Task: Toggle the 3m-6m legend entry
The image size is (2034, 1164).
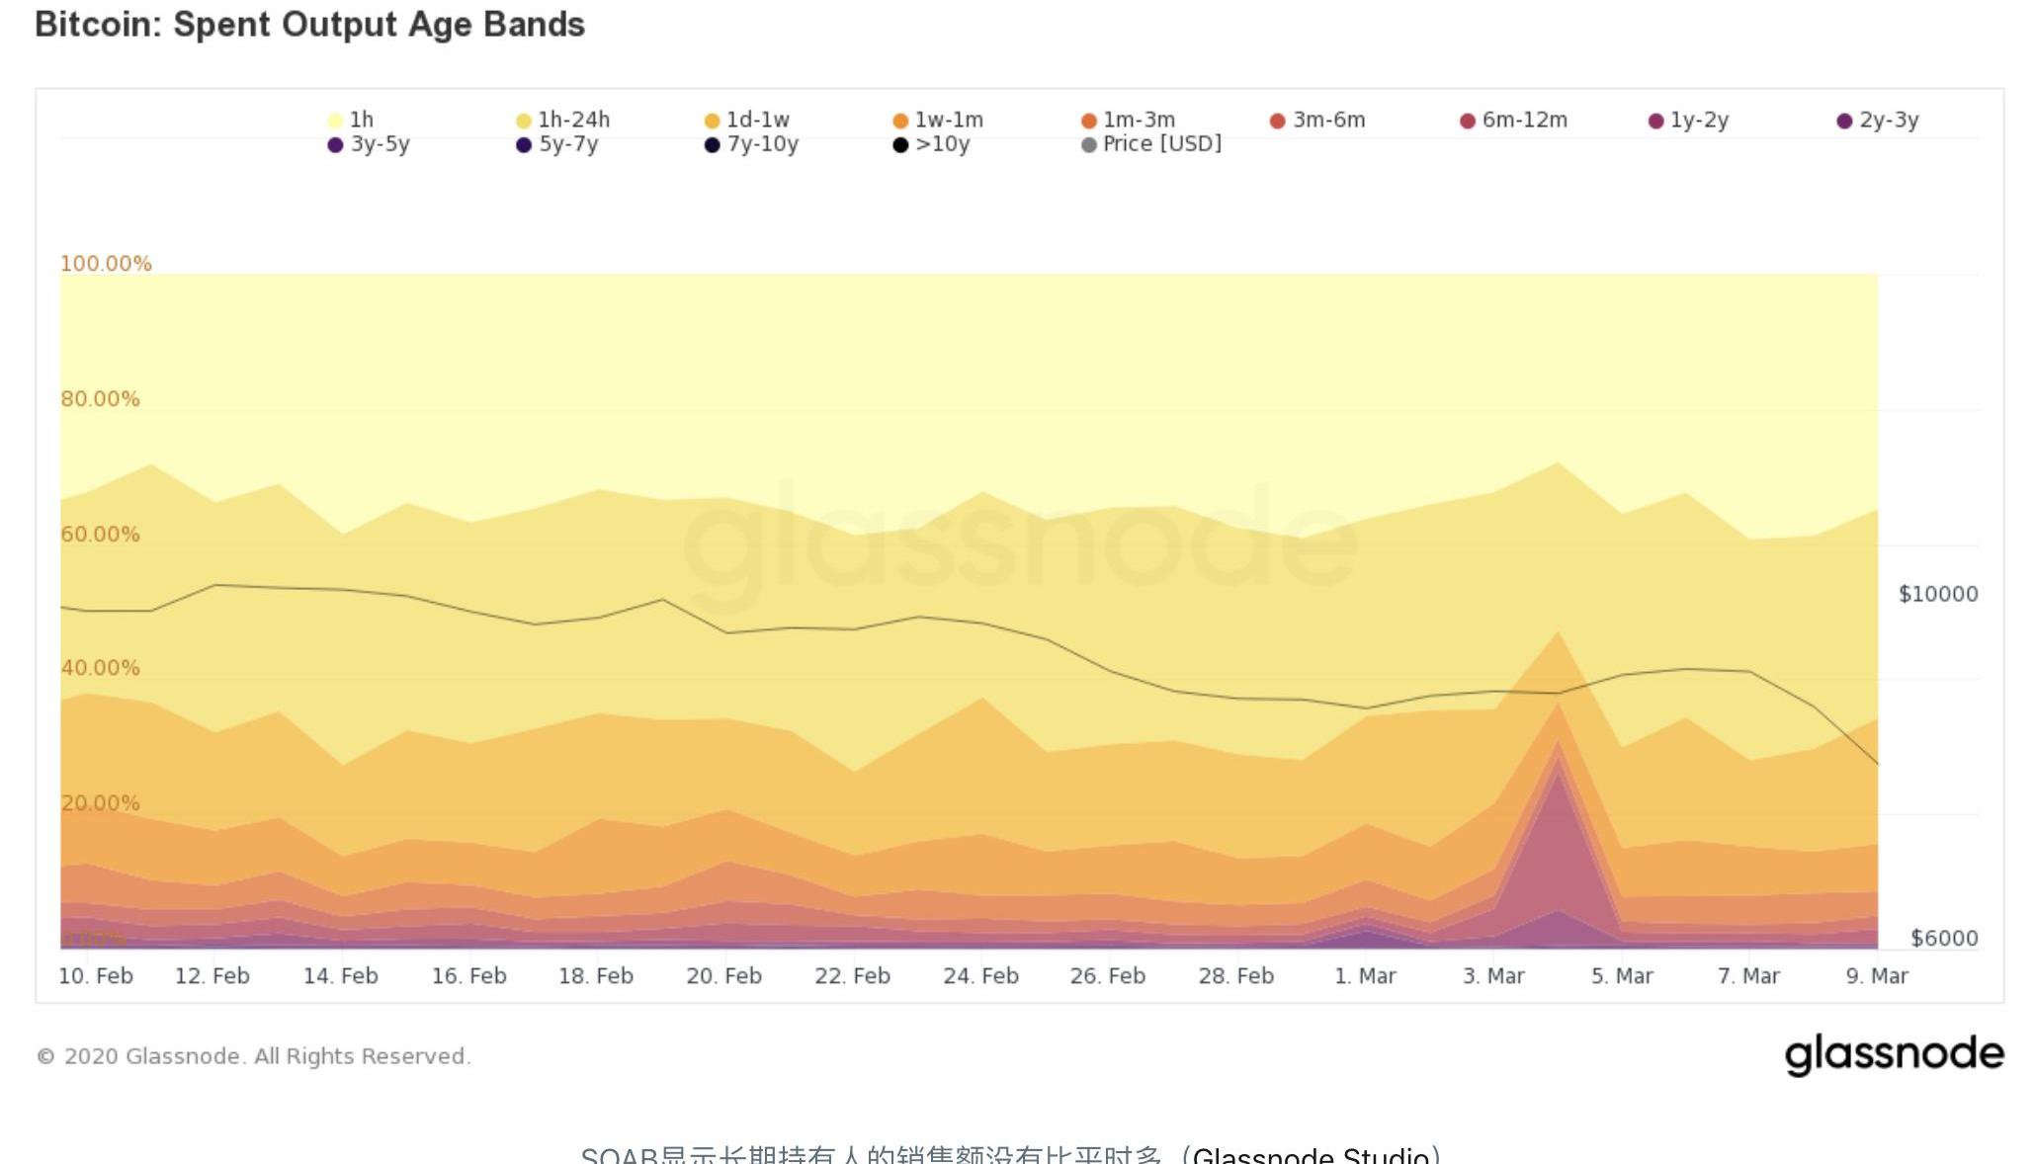Action: click(x=1318, y=121)
